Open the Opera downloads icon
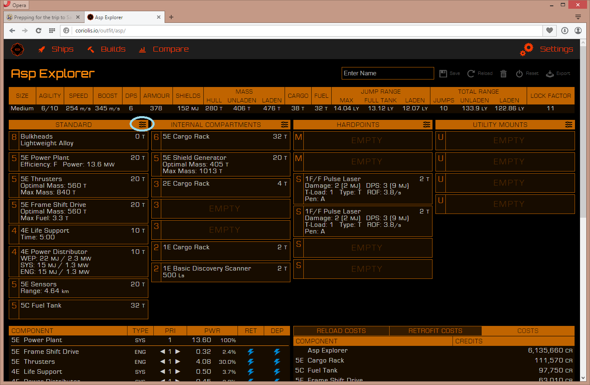Image resolution: width=590 pixels, height=385 pixels. point(565,30)
